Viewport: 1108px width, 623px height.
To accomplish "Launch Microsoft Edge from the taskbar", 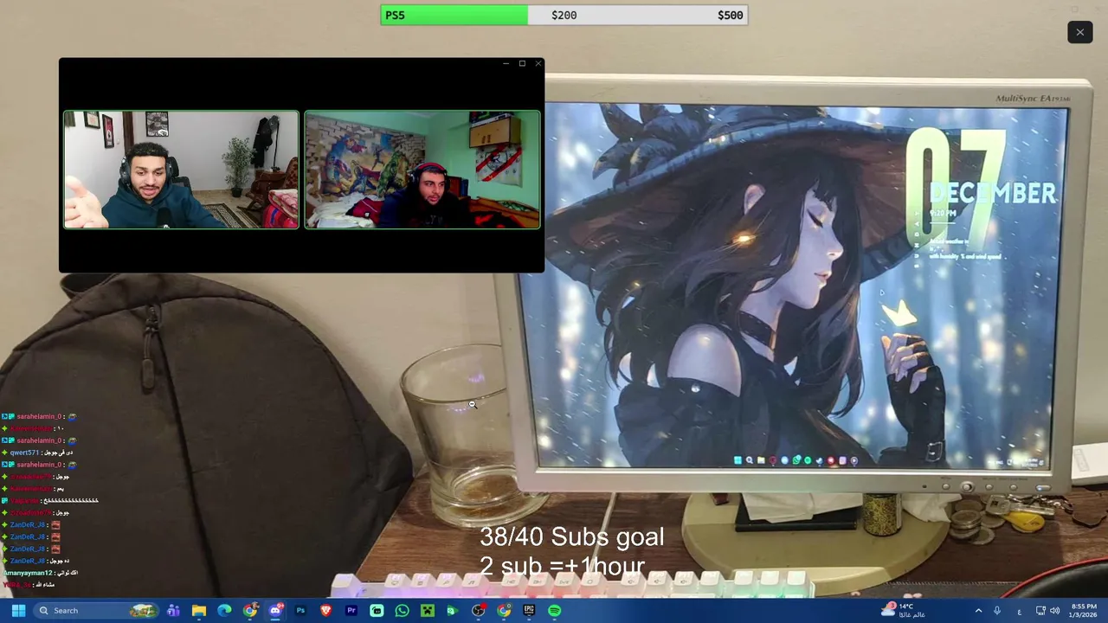I will coord(224,611).
